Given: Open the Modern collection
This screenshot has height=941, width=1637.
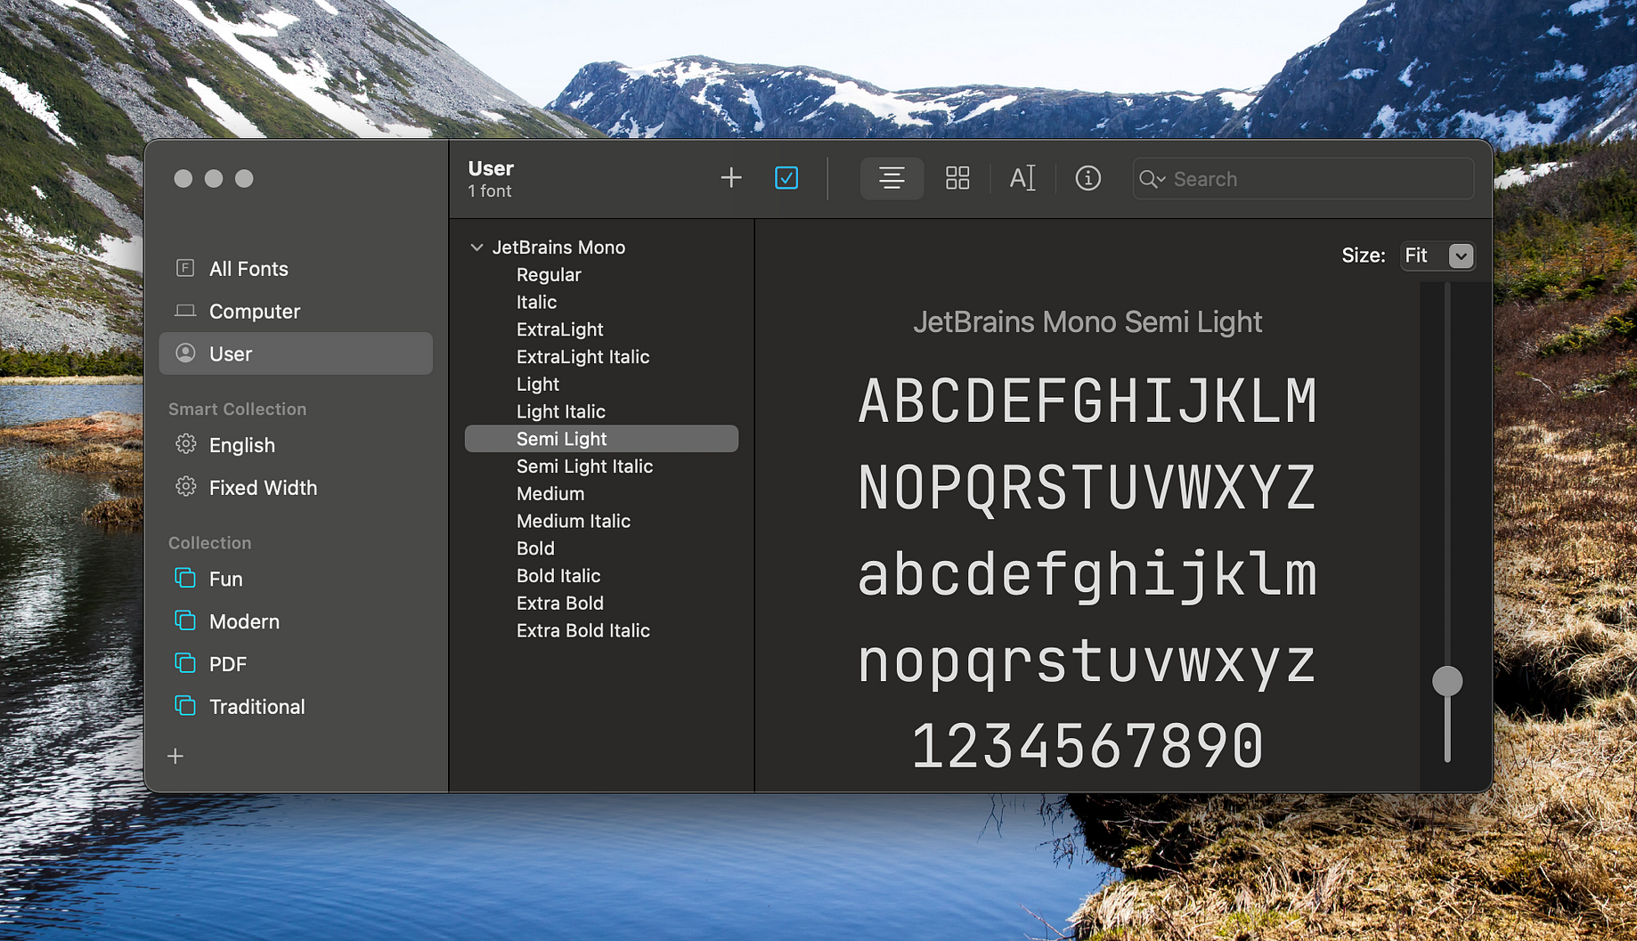Looking at the screenshot, I should [x=296, y=622].
